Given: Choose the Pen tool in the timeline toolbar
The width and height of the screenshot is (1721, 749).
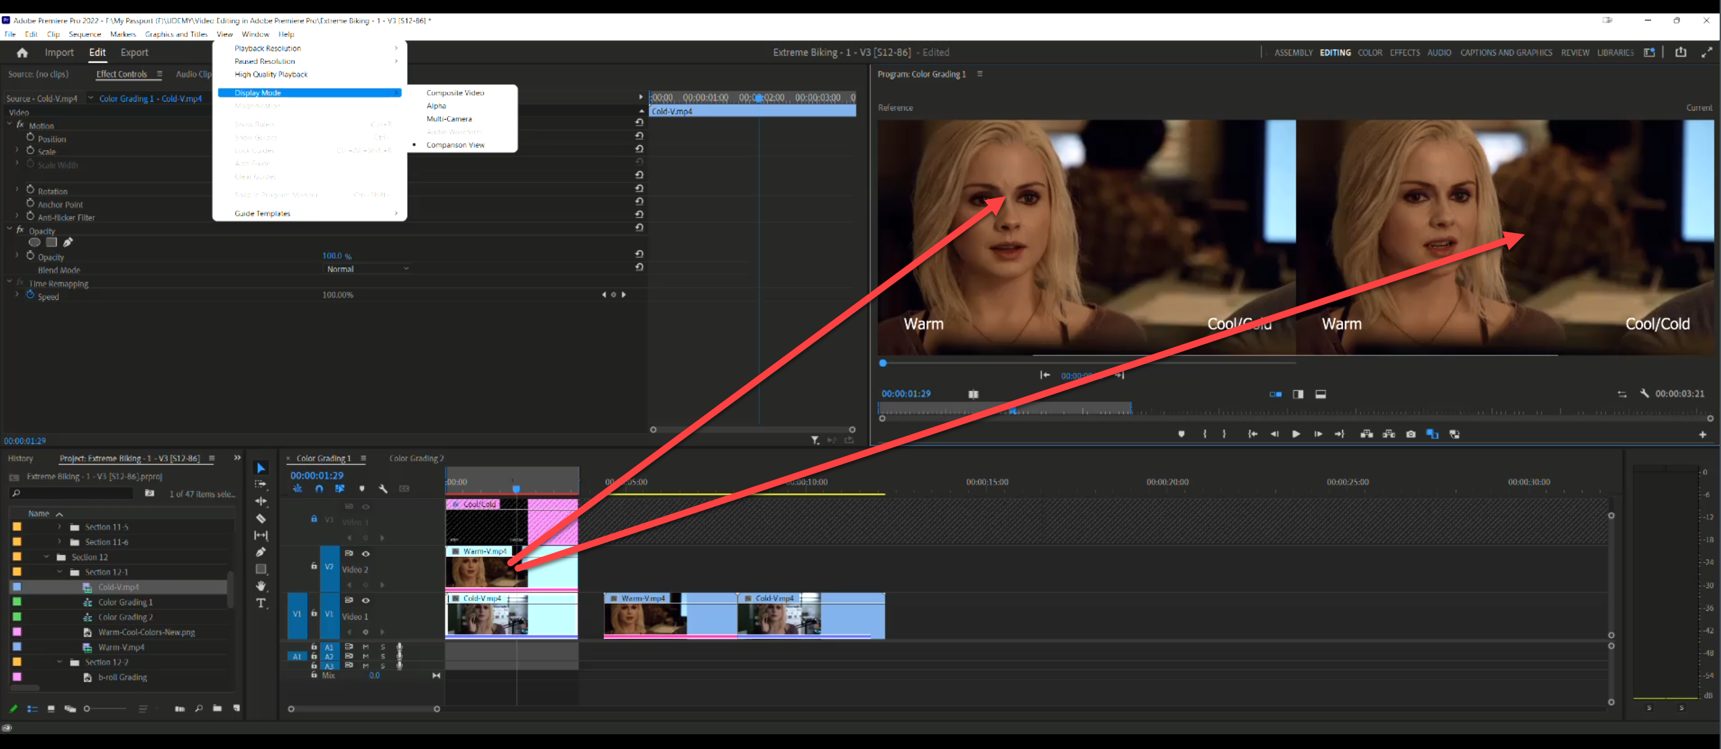Looking at the screenshot, I should 261,552.
